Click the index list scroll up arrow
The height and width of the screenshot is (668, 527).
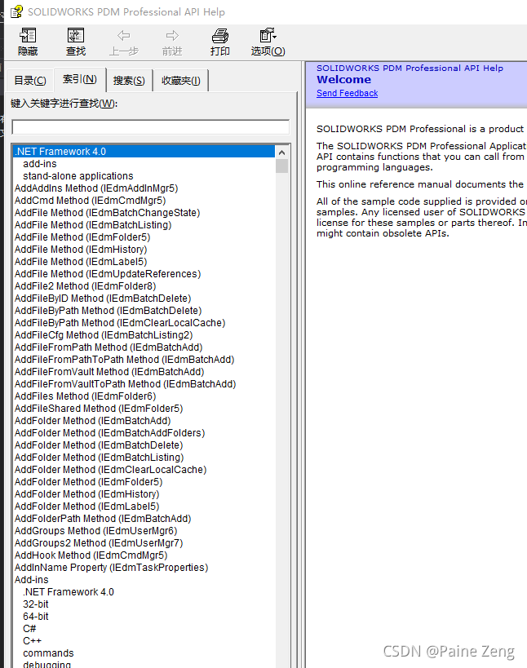point(281,152)
